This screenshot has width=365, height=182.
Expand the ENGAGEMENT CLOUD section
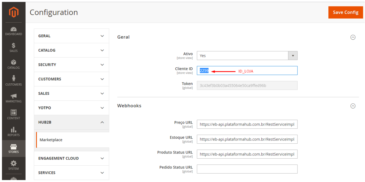point(71,158)
